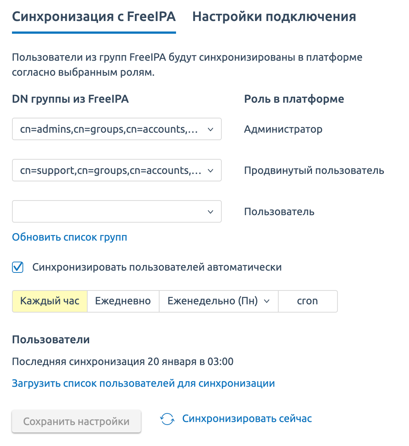Click the circular sync arrows icon
Screen dimensions: 409x446
[167, 419]
